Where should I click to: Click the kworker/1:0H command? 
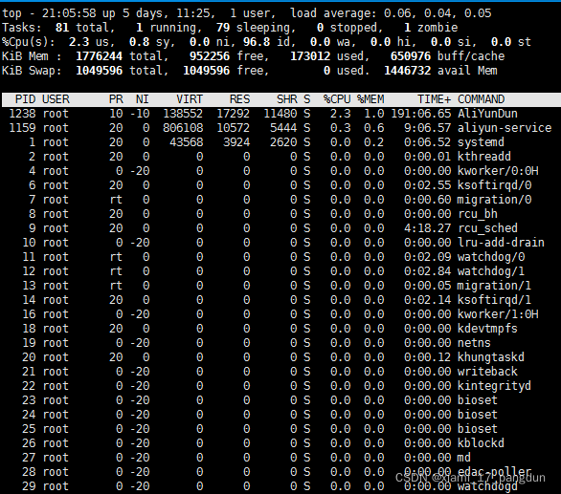pos(498,314)
